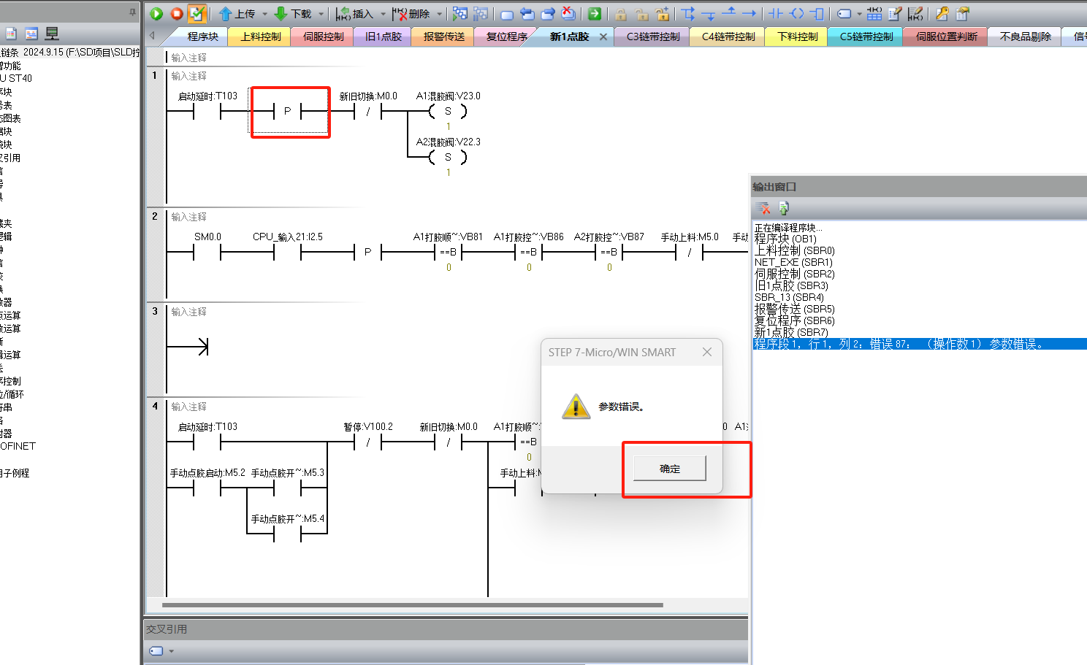Insert a horizontal line arrow icon
Screen dimensions: 1087x665
pyautogui.click(x=750, y=14)
